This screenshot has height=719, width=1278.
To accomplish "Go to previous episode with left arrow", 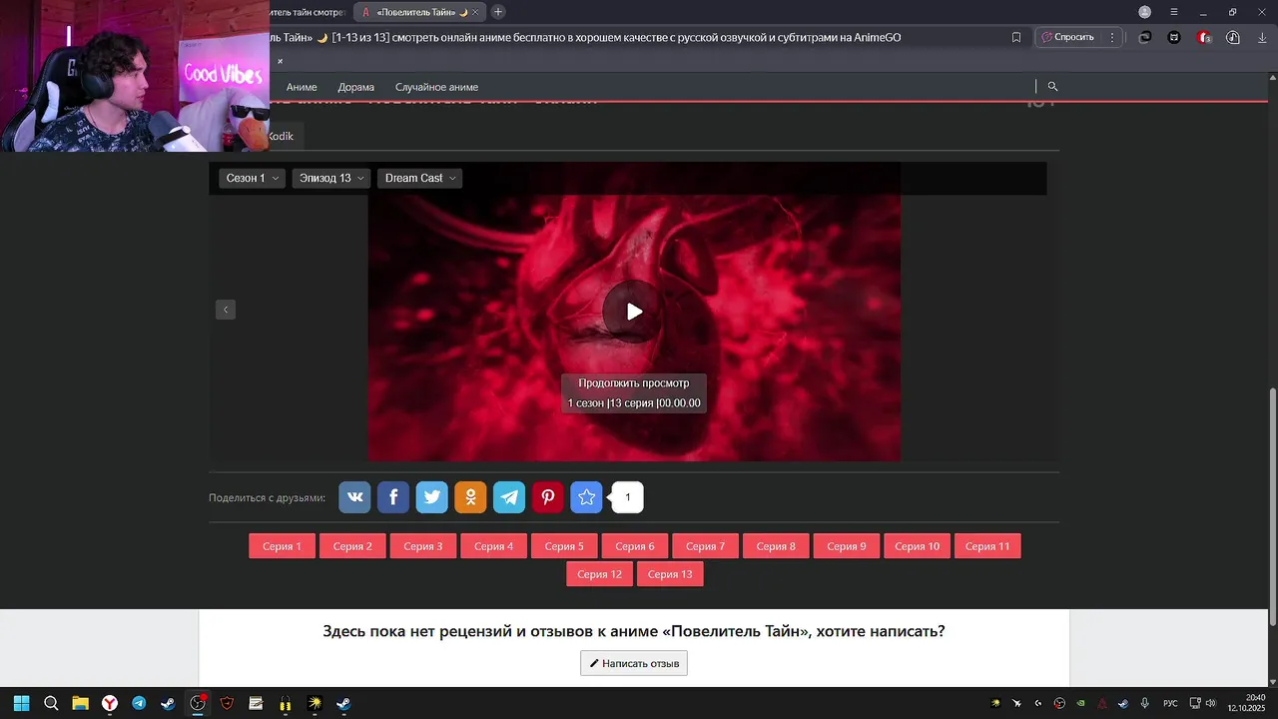I will coord(226,310).
